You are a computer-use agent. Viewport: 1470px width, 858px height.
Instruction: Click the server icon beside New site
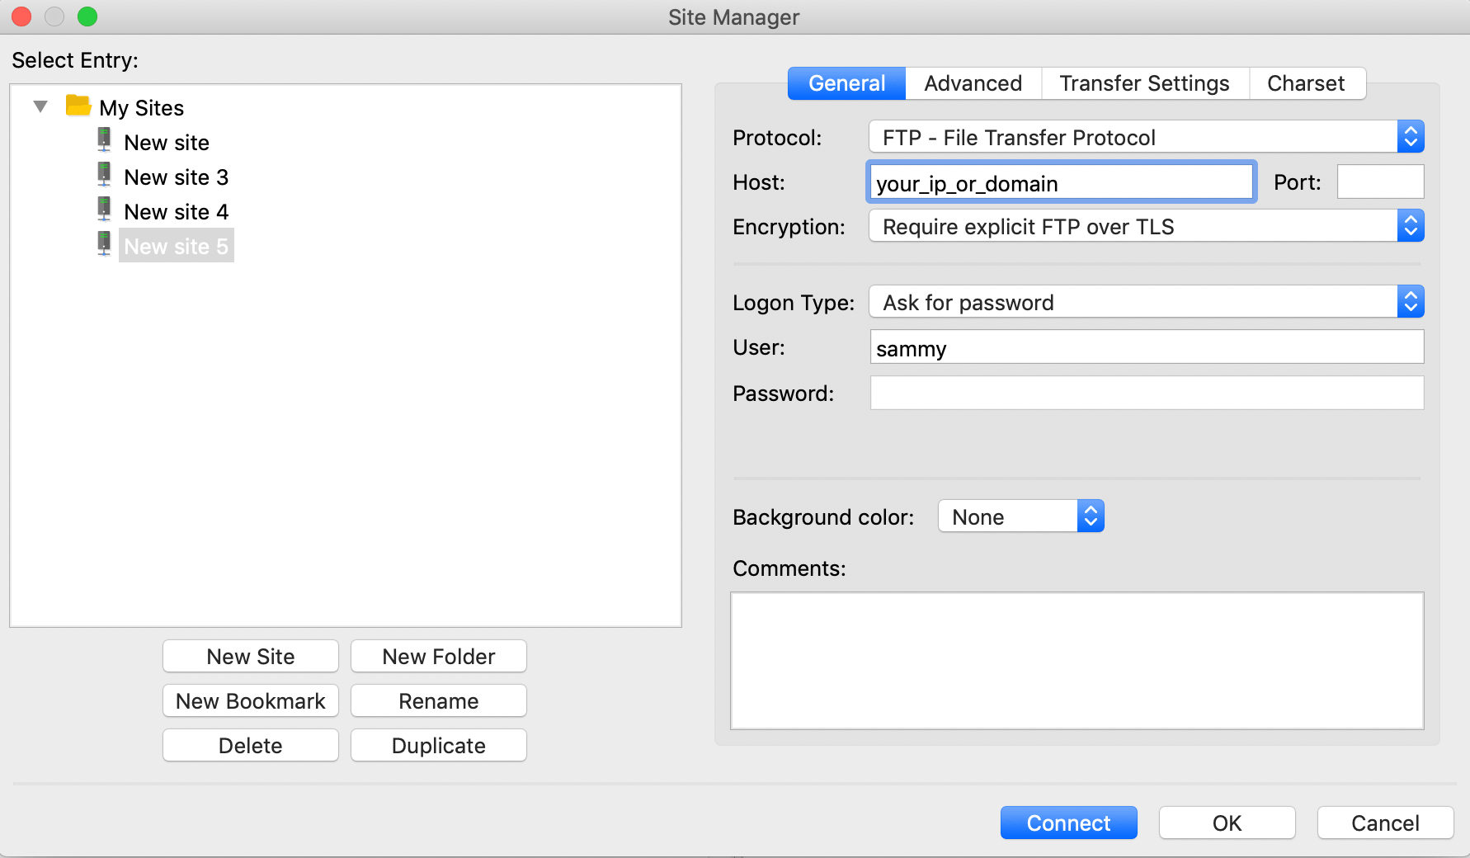coord(104,140)
